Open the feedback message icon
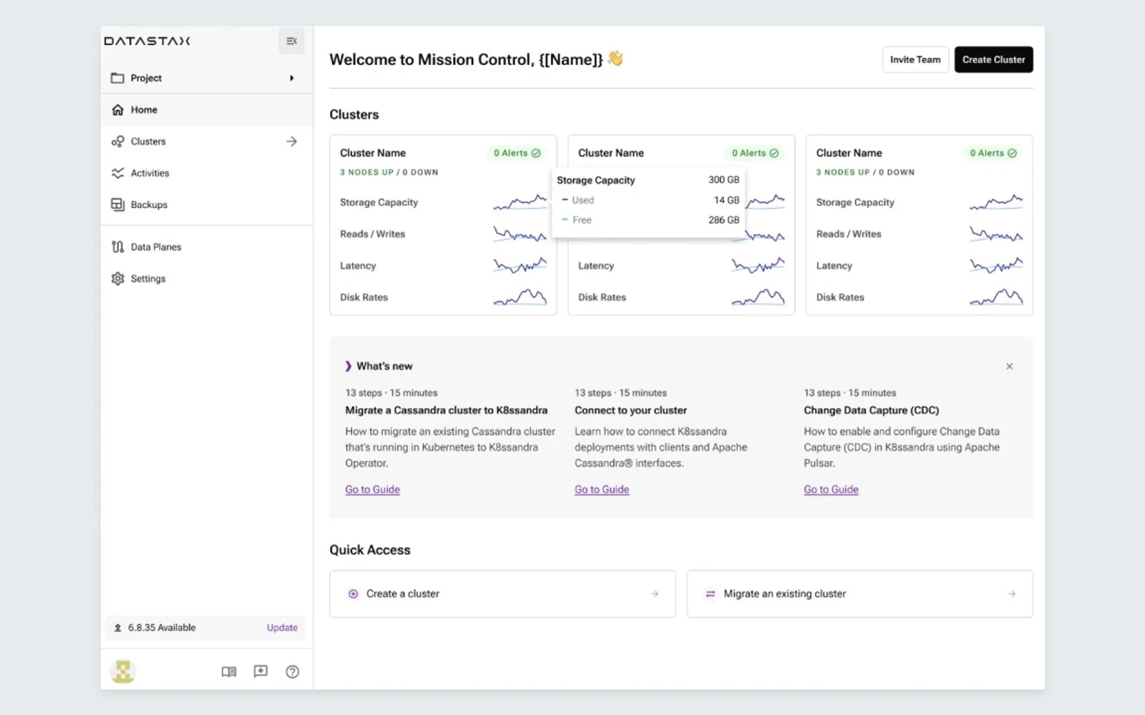 (x=260, y=671)
